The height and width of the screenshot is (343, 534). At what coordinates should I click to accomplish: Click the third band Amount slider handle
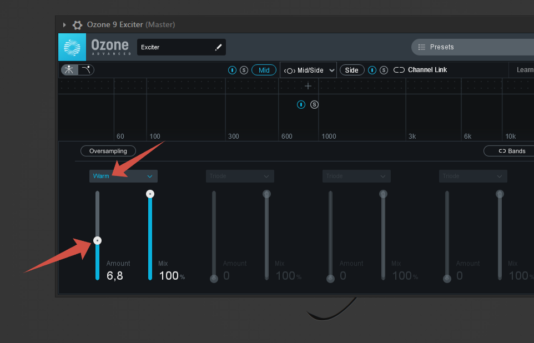pos(330,279)
